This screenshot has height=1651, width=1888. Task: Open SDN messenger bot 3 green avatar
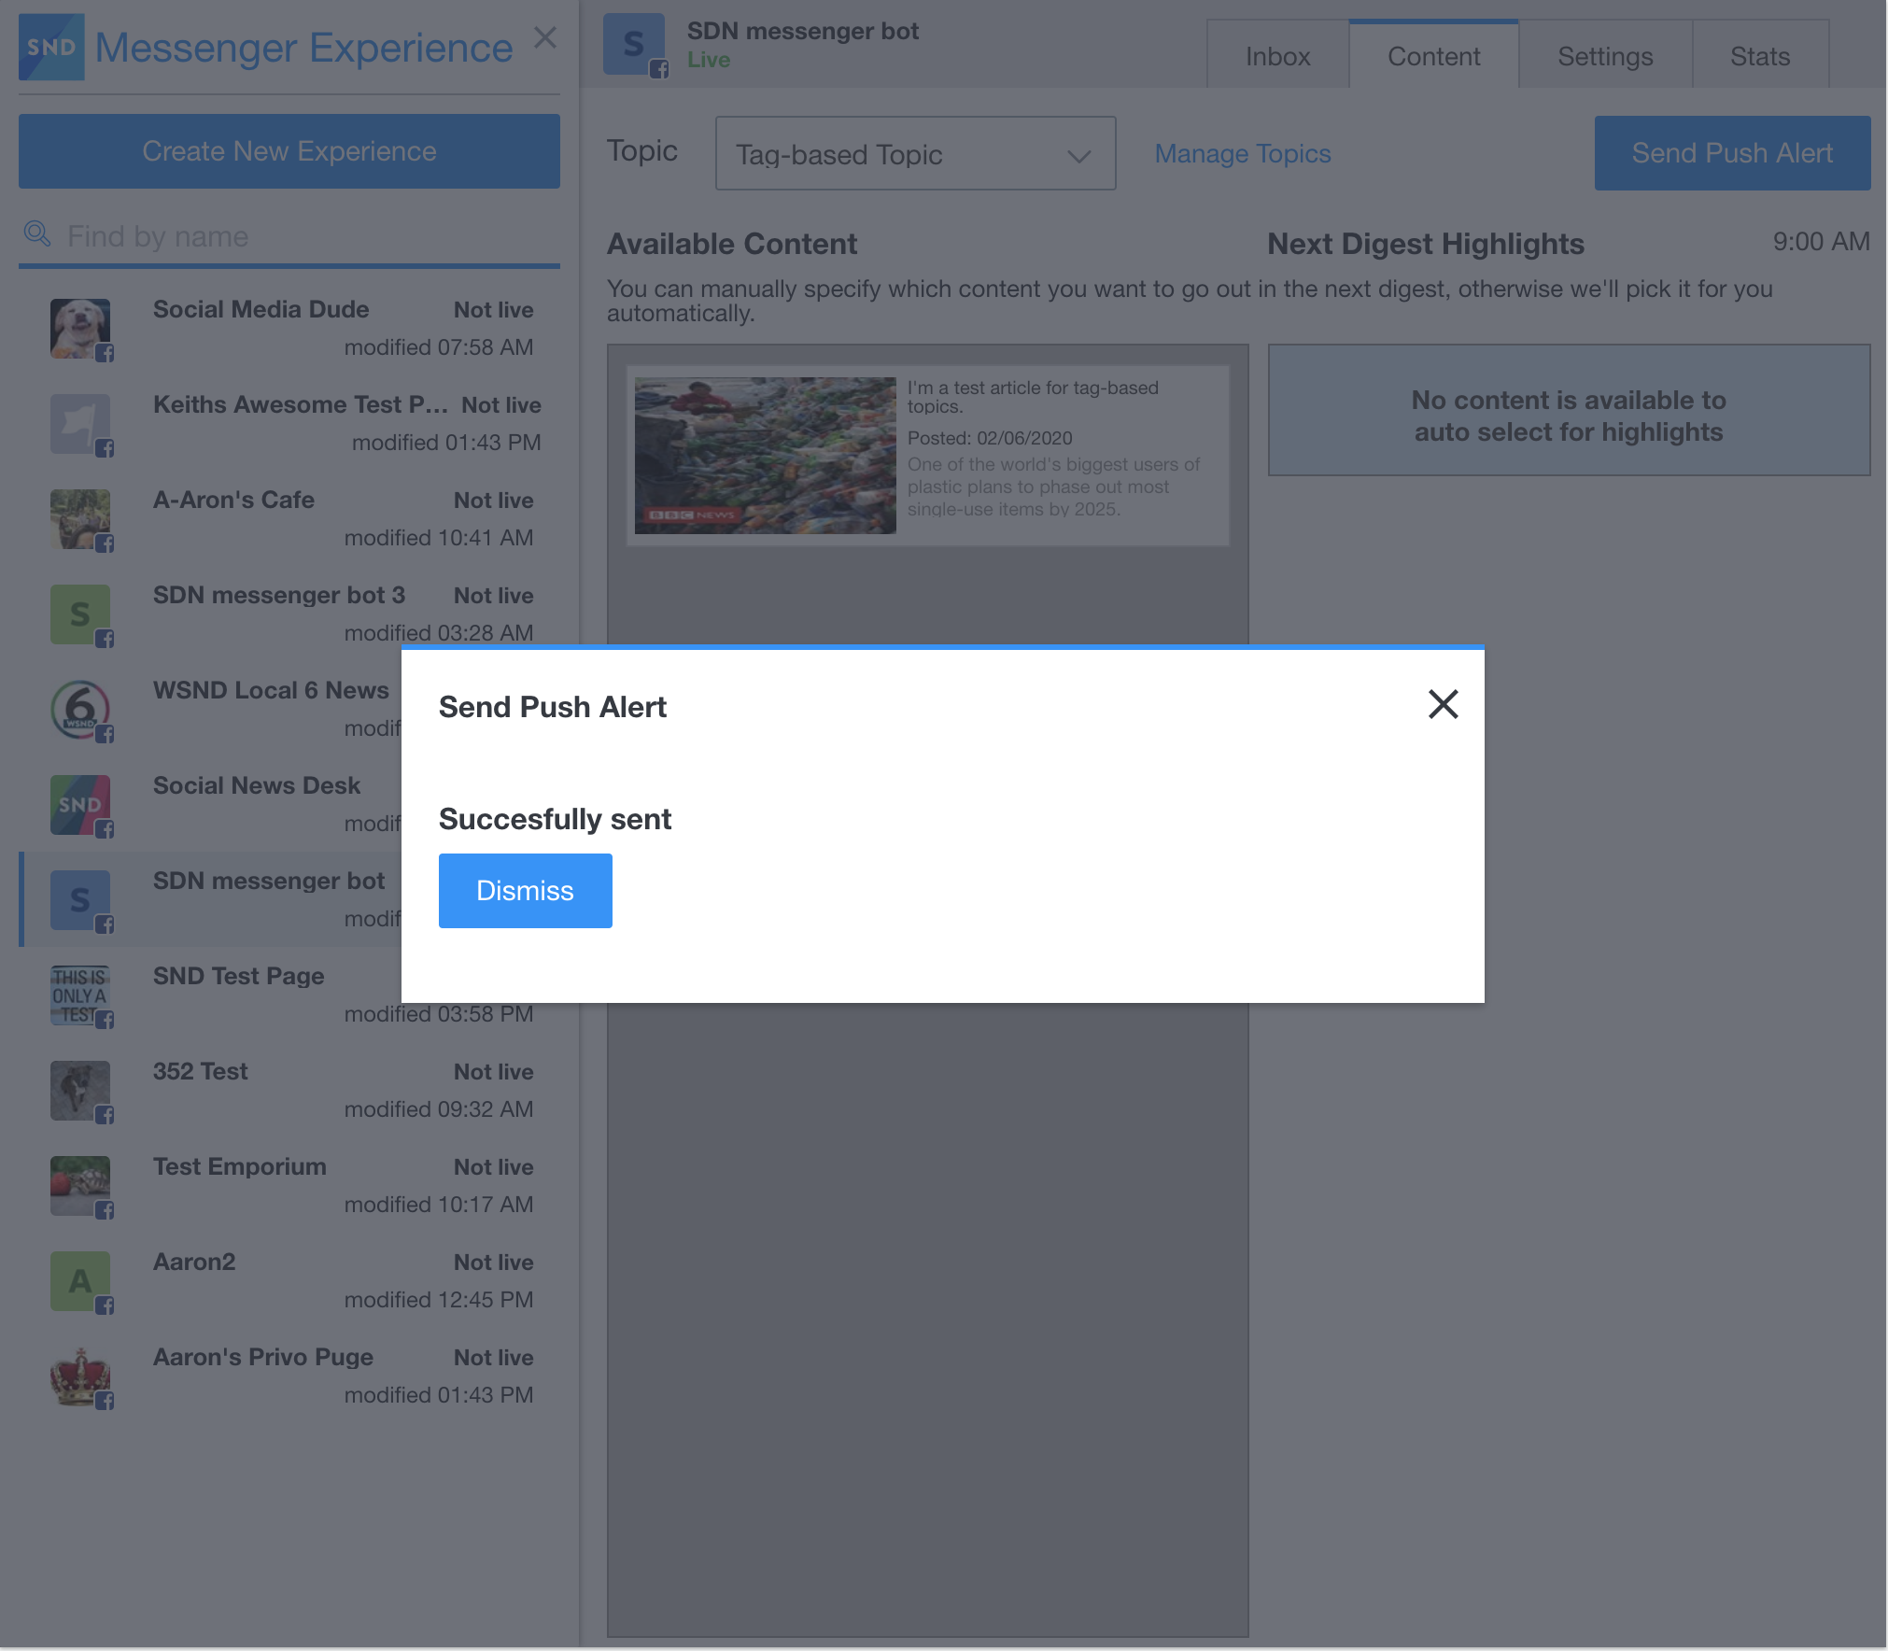coord(80,614)
